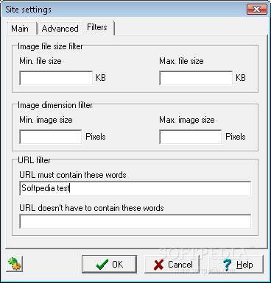The height and width of the screenshot is (283, 271).
Task: Click the 'URL filter' group label
Action: 34,160
